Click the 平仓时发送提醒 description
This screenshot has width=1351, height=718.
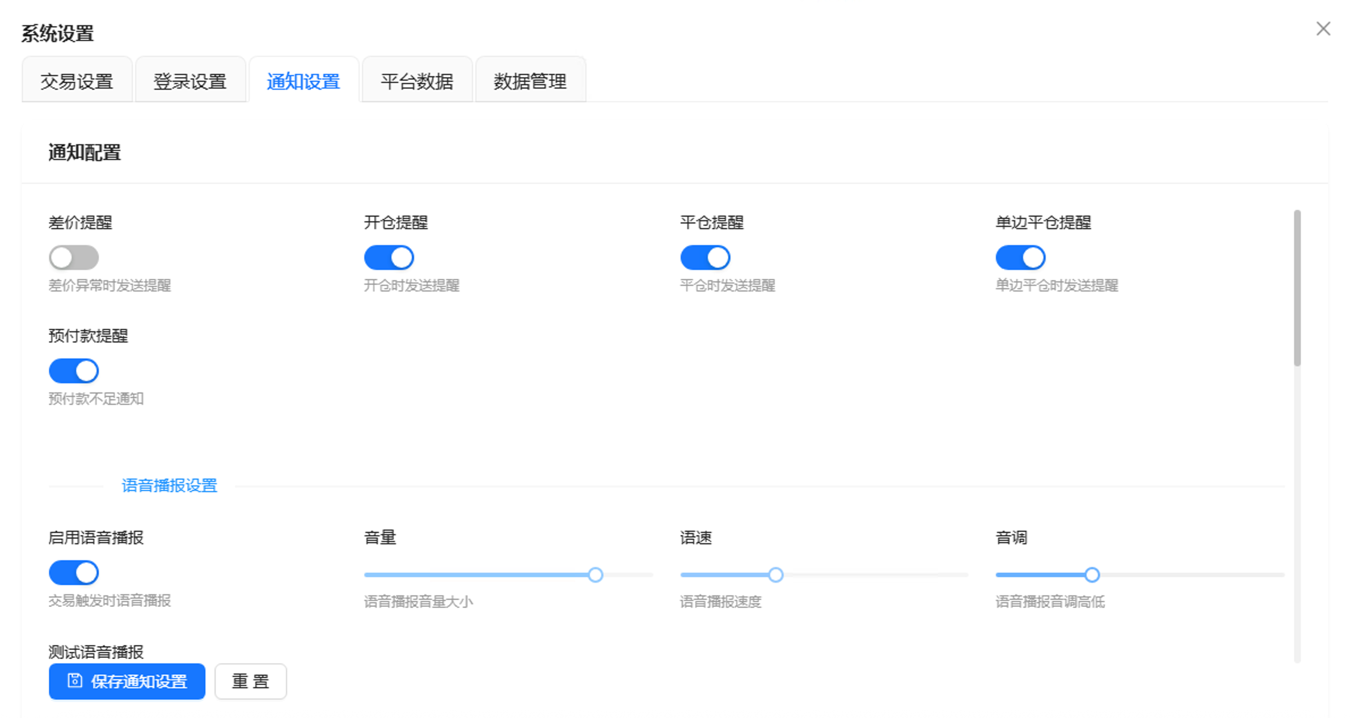pos(728,285)
